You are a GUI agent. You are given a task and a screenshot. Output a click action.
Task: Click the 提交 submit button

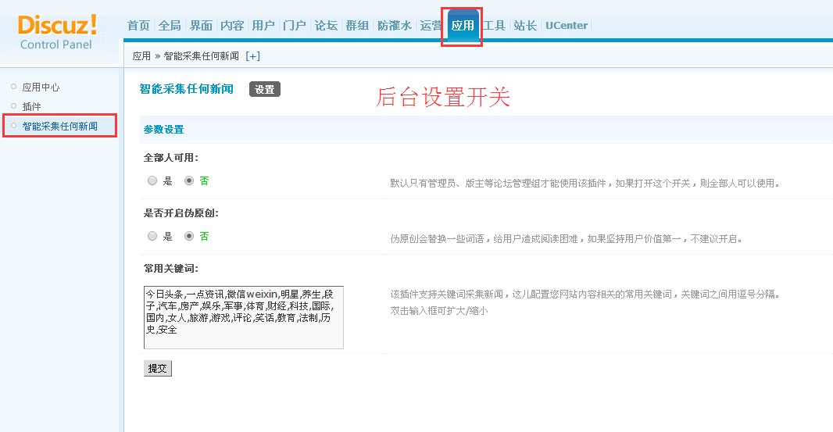158,368
